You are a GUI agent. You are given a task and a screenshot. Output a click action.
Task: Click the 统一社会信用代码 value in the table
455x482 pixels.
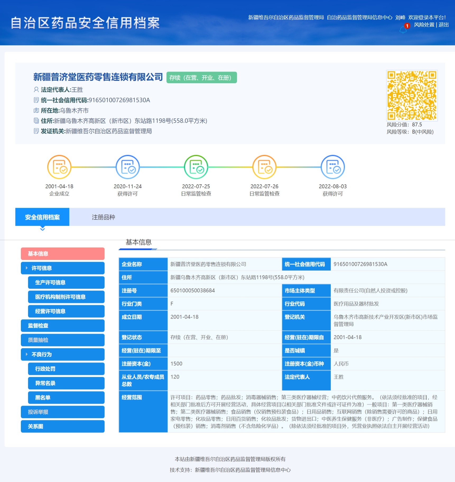(360, 264)
